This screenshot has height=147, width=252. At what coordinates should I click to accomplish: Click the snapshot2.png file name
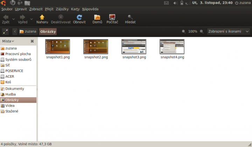[x=96, y=57]
